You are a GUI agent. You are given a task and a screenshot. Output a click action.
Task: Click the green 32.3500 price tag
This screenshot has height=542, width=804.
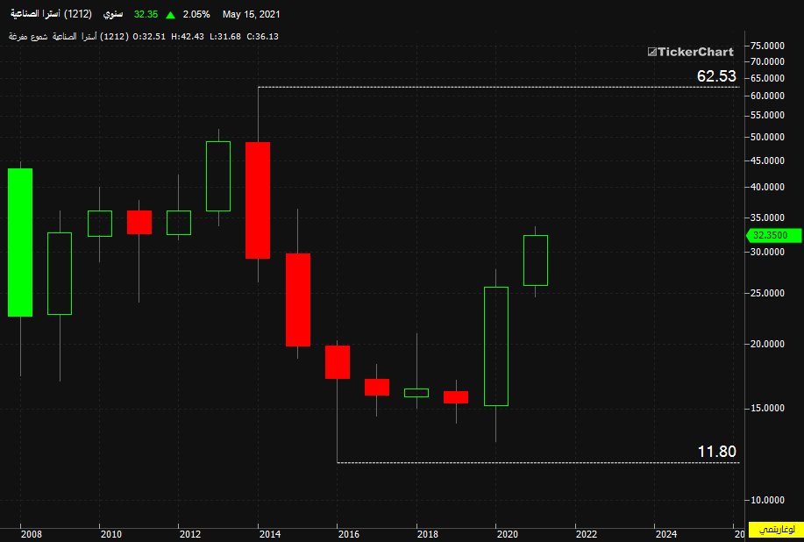click(x=773, y=235)
